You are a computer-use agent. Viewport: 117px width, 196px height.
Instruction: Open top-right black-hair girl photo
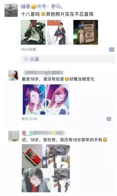tap(56, 156)
